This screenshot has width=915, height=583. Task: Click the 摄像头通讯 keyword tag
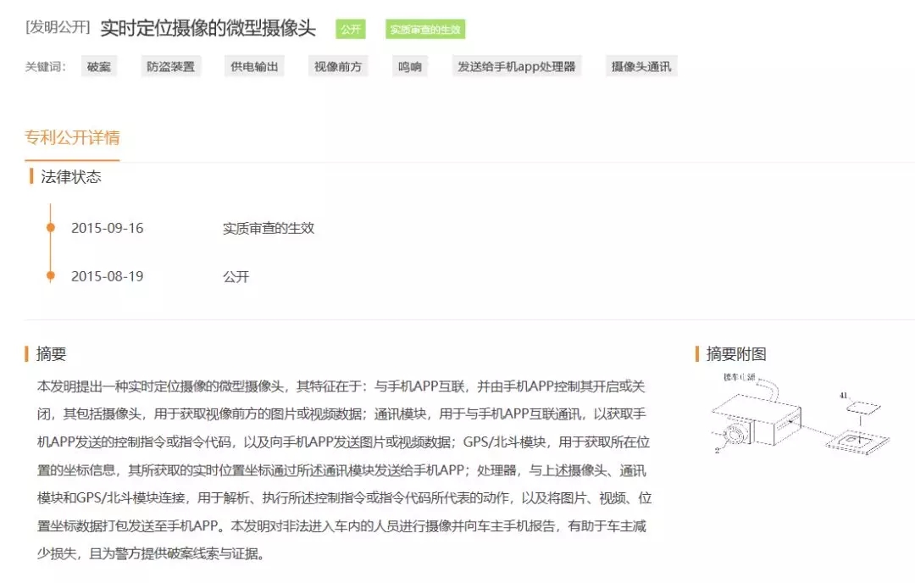coord(641,67)
